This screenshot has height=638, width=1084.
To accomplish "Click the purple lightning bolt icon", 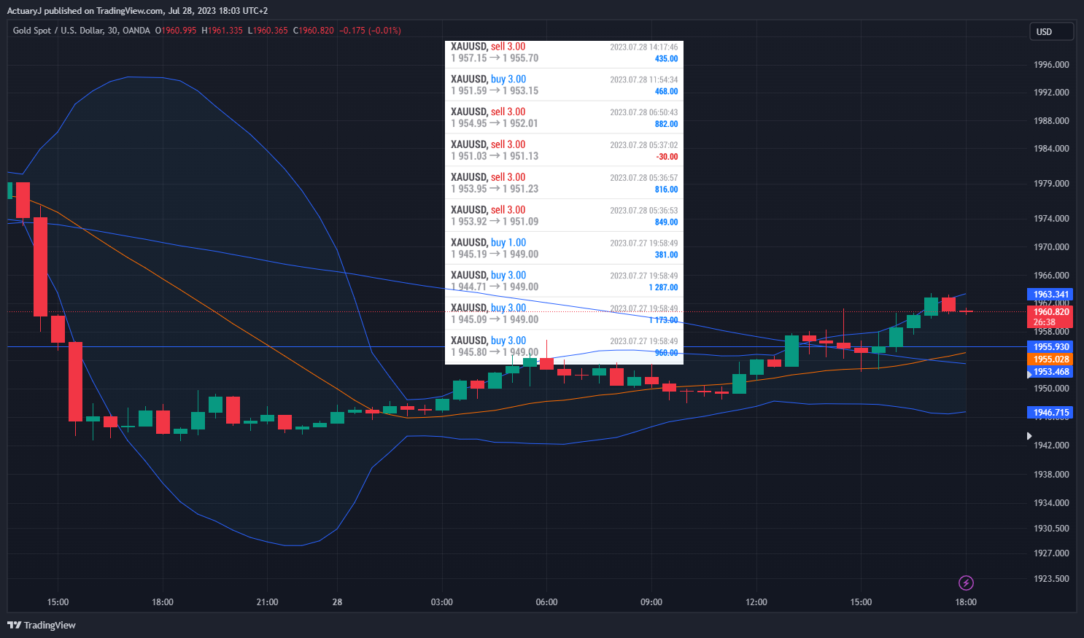I will click(966, 583).
